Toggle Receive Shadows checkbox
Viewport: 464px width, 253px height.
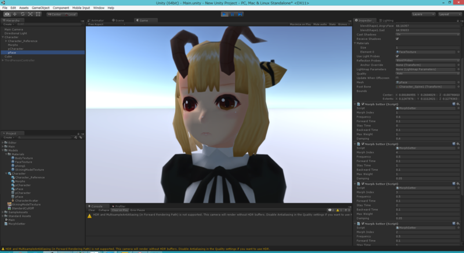397,39
